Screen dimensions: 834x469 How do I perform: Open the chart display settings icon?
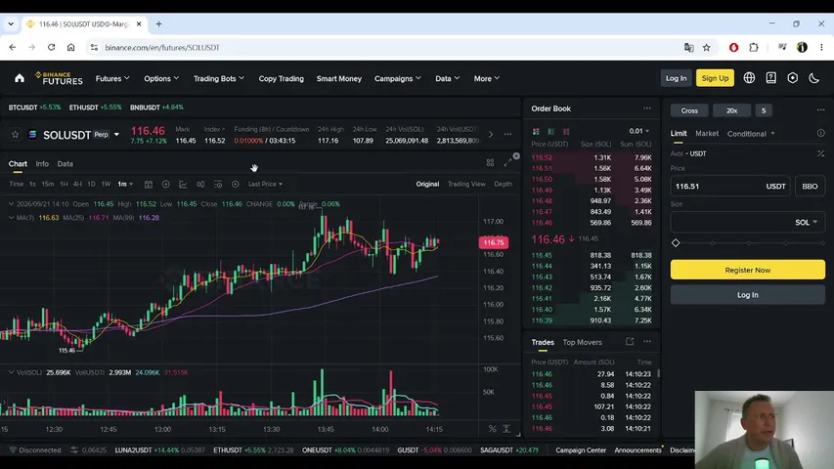click(x=218, y=184)
